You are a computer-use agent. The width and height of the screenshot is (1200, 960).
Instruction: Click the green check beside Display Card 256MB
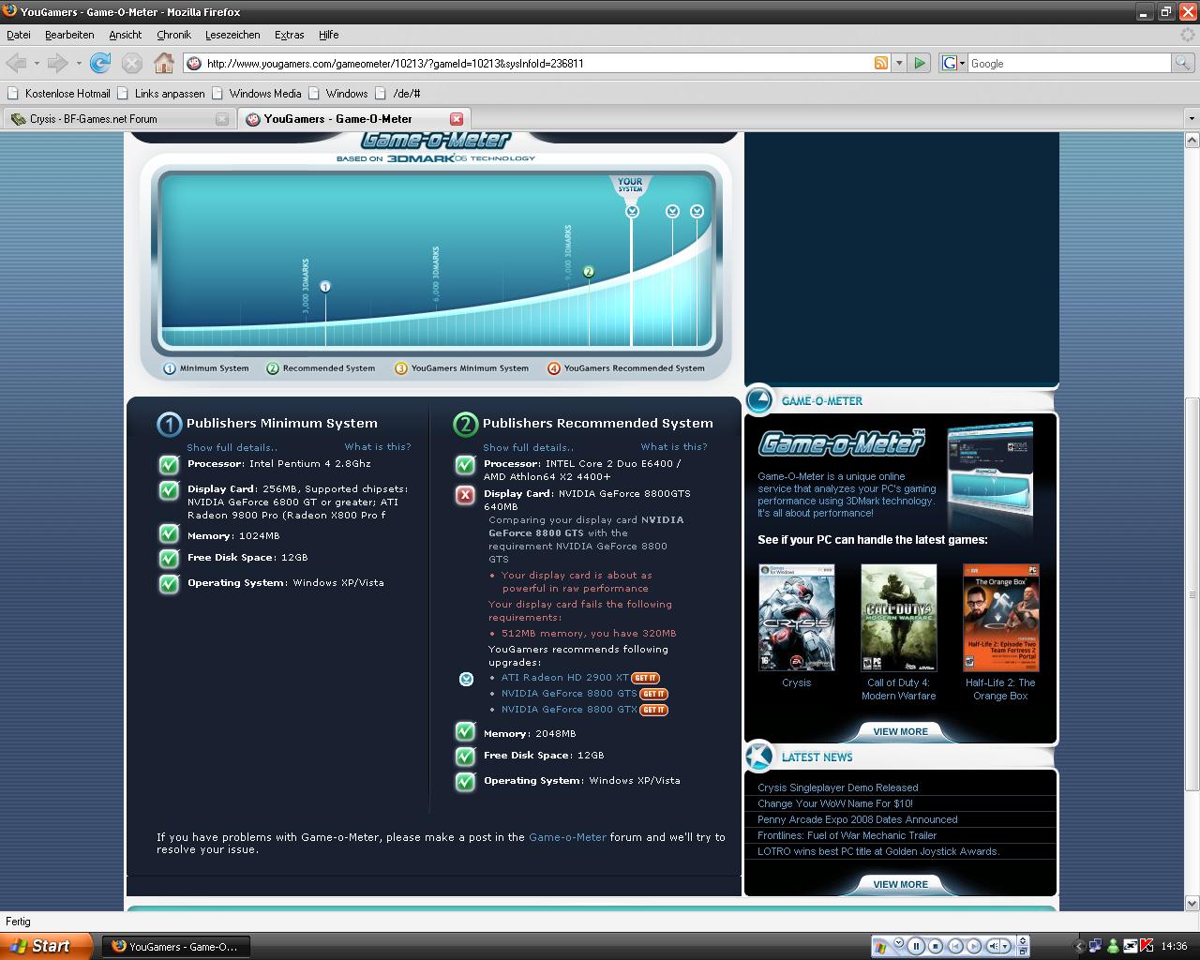(169, 489)
